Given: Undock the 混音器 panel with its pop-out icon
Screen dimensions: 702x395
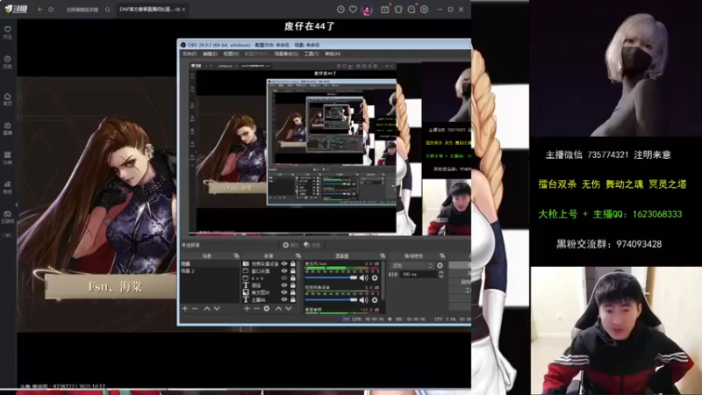Looking at the screenshot, I should pyautogui.click(x=383, y=256).
